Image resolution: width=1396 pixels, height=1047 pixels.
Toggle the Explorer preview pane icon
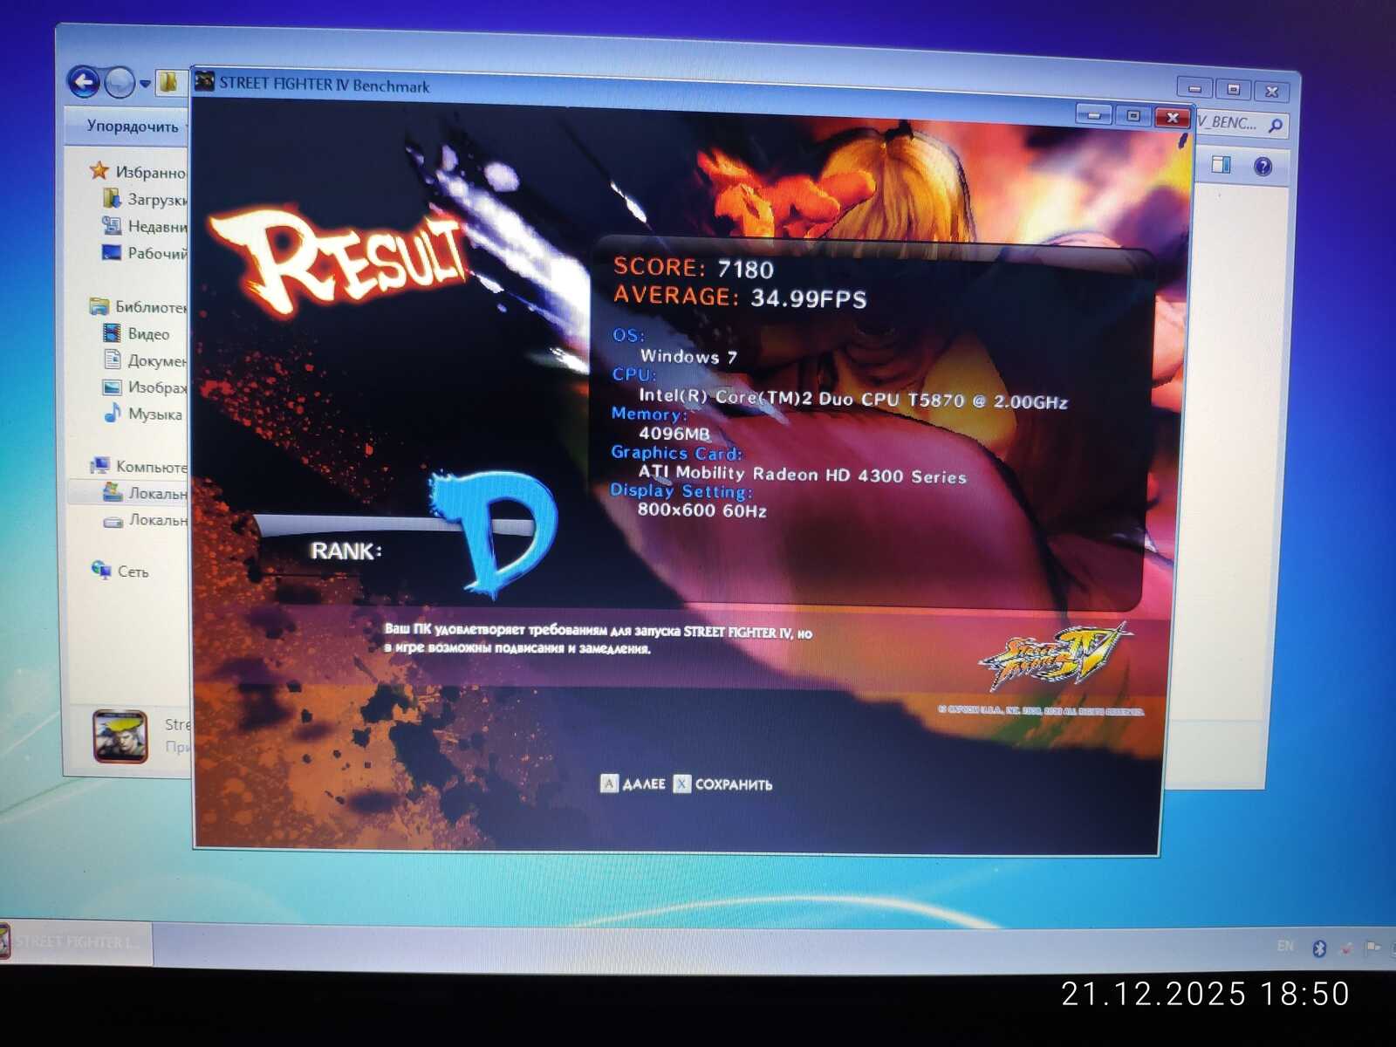click(1221, 164)
